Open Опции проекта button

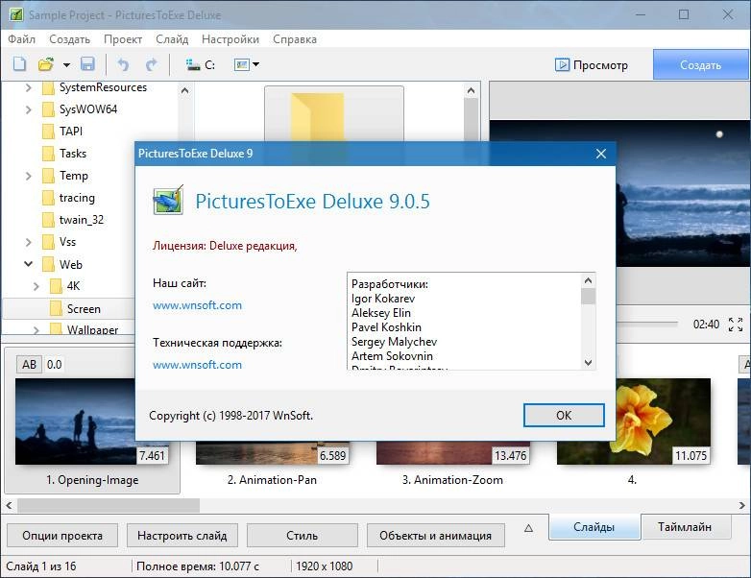pyautogui.click(x=62, y=536)
